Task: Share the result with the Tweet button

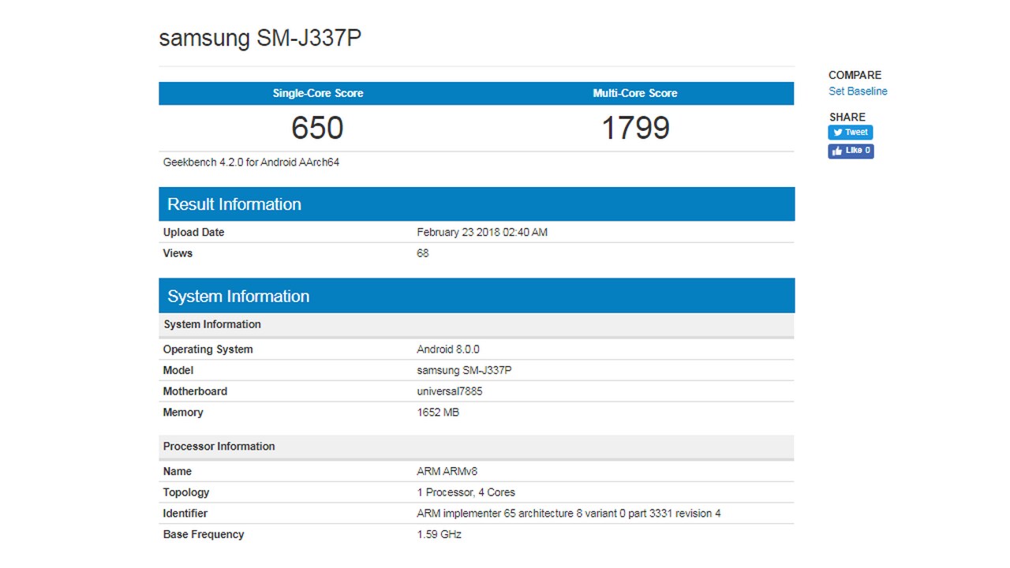Action: [x=850, y=133]
